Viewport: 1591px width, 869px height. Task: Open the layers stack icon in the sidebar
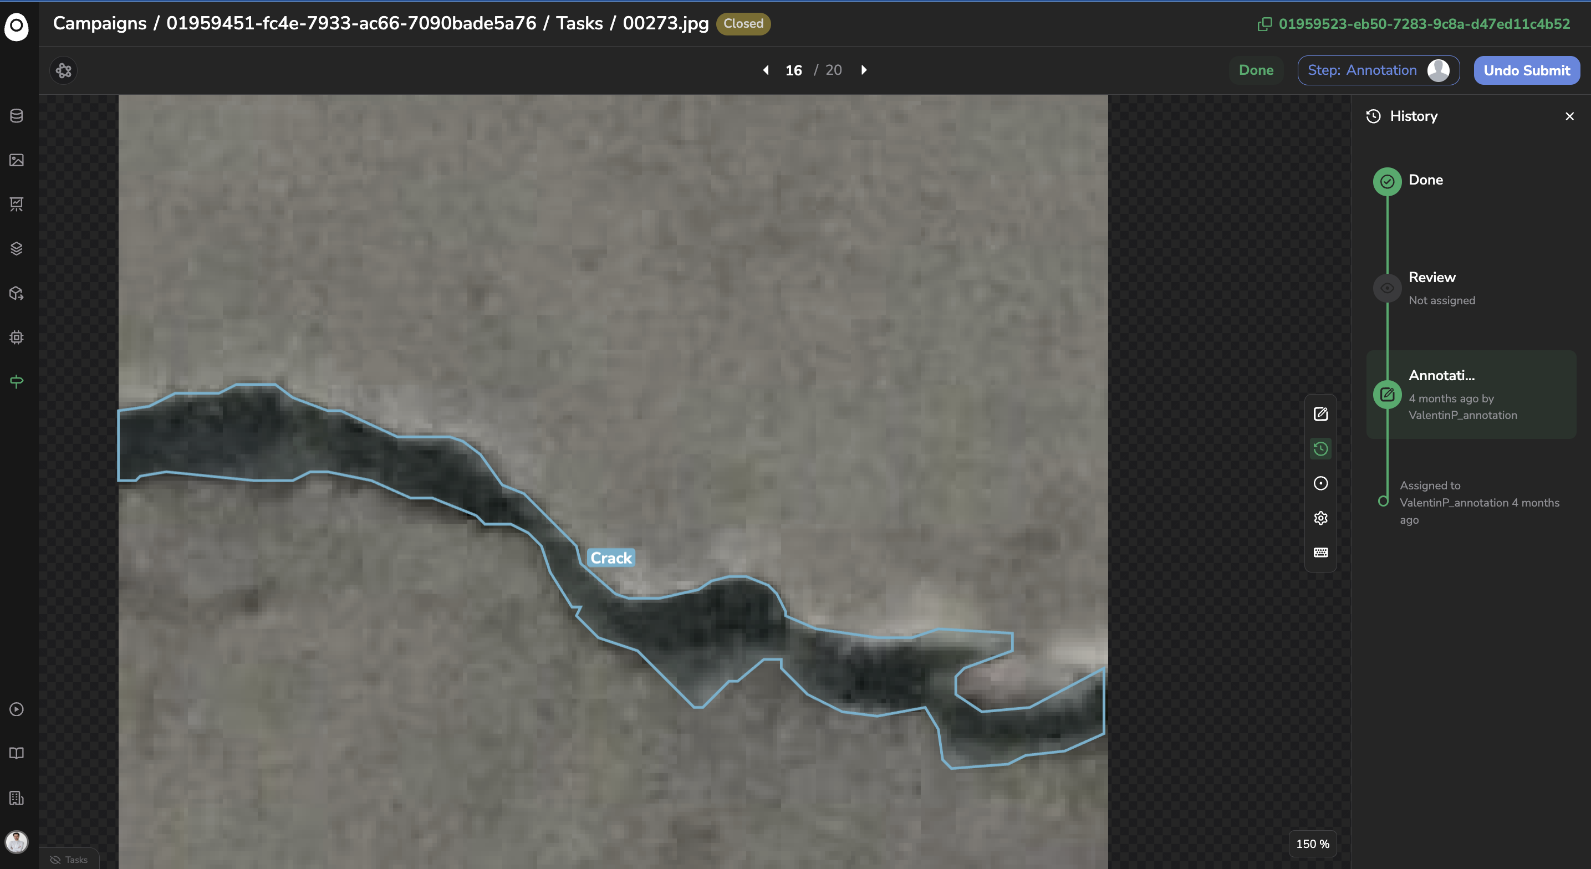[17, 248]
